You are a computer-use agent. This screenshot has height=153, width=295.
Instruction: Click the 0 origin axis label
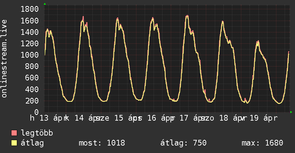[37, 112]
